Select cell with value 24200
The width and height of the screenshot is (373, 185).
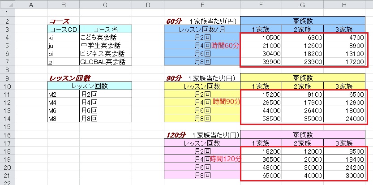[344, 167]
